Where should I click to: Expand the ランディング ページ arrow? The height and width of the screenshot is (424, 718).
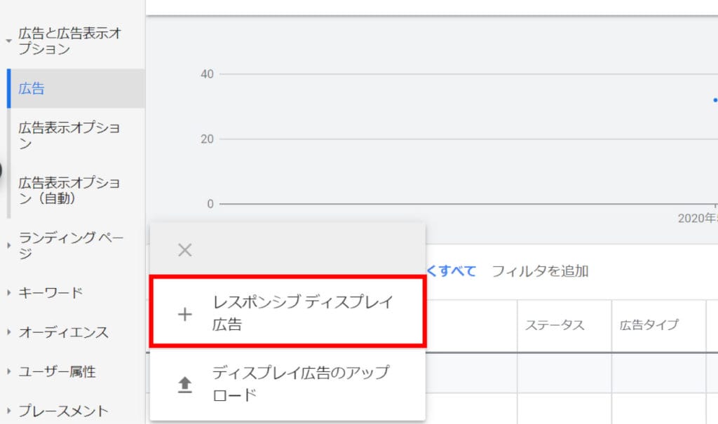tap(8, 245)
